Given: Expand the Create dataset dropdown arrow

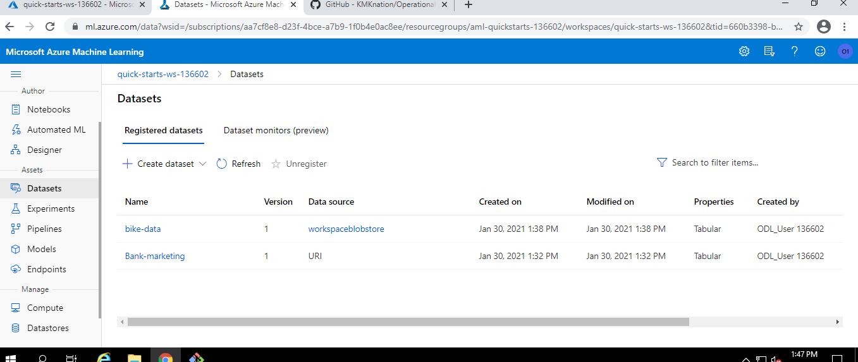Looking at the screenshot, I should (203, 164).
